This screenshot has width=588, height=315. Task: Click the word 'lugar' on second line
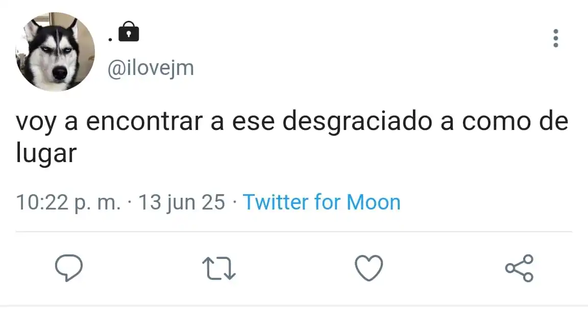[x=46, y=153]
